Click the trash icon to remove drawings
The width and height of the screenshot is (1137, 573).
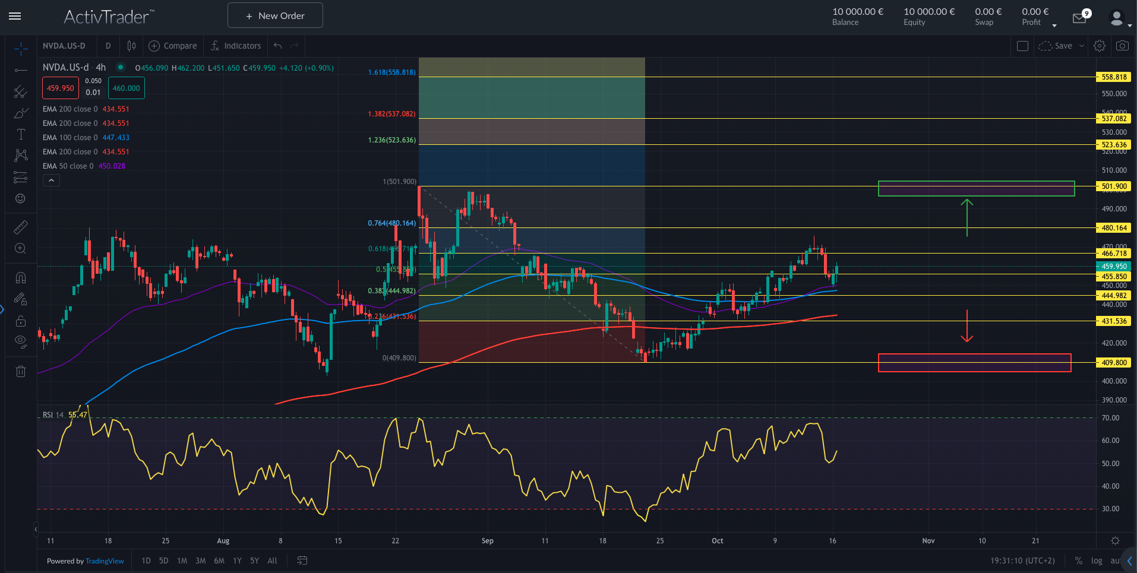point(21,372)
